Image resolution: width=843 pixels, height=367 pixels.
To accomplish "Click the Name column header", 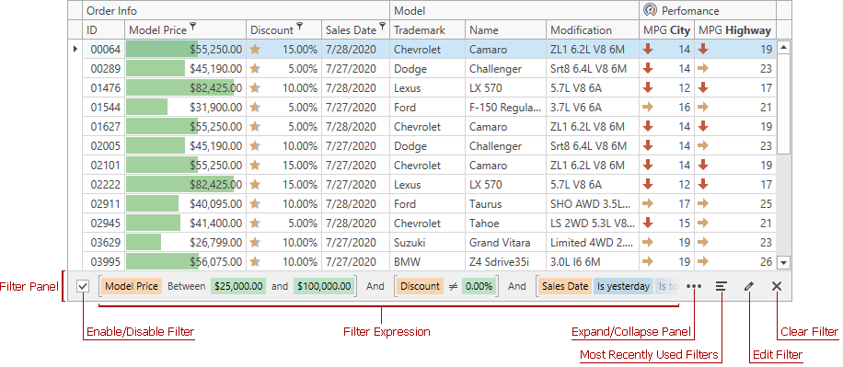I will tap(505, 30).
